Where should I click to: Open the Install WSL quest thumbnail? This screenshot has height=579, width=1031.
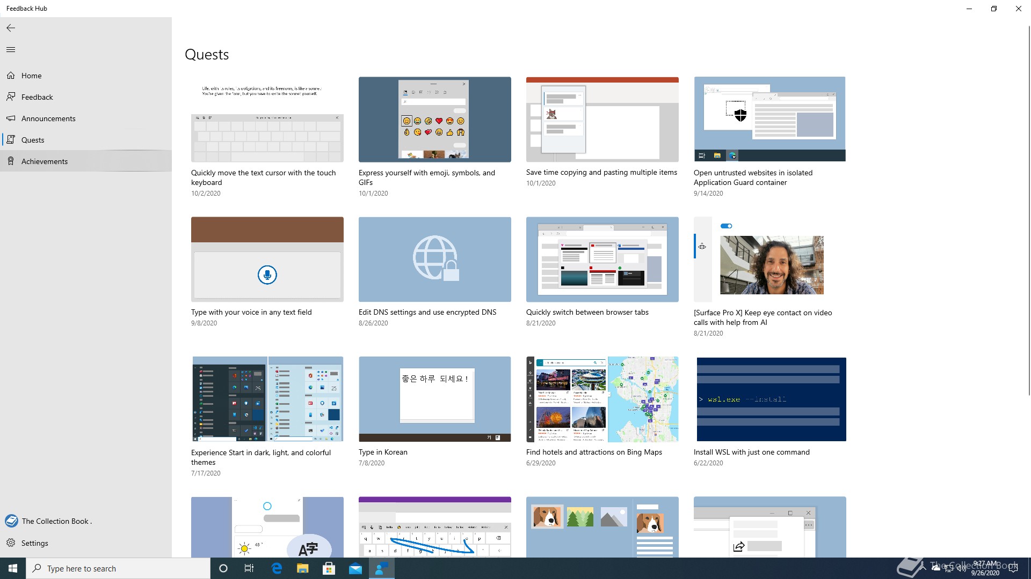(770, 399)
